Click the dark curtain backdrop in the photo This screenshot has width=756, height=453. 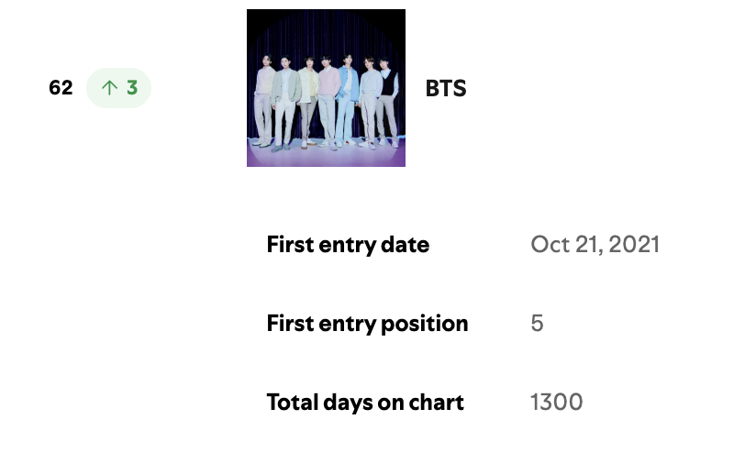click(326, 29)
